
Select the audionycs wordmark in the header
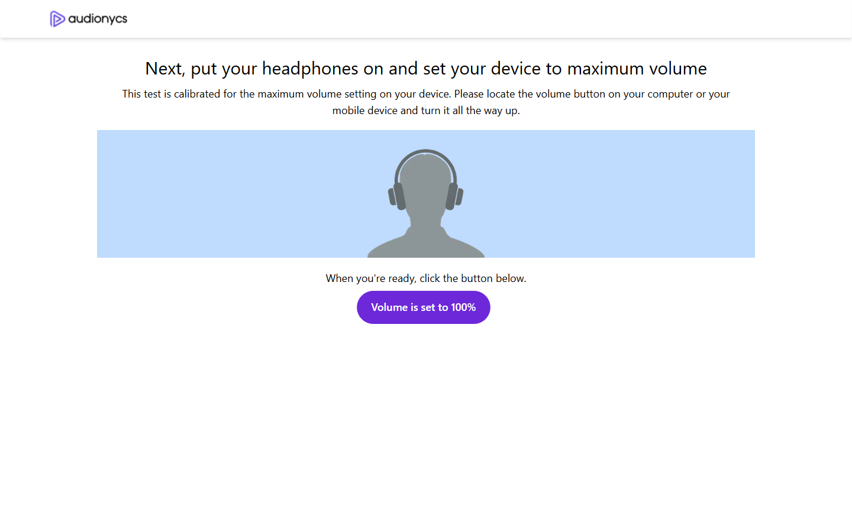[96, 18]
